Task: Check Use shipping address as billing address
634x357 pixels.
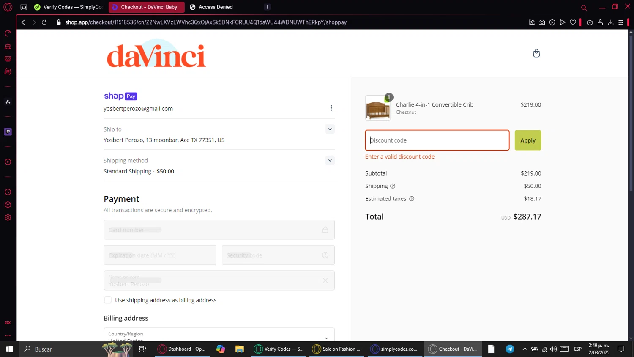Action: coord(108,300)
